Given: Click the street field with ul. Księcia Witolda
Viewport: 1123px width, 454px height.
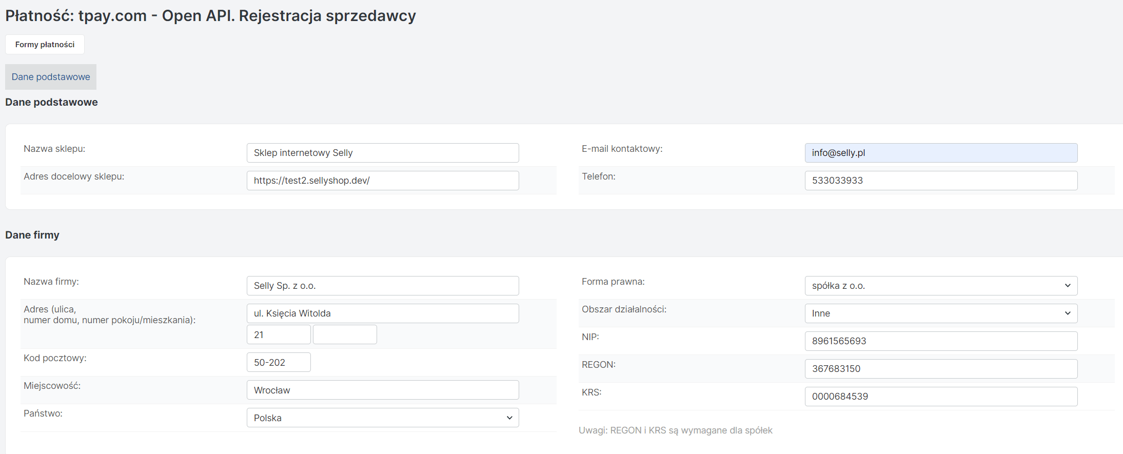Looking at the screenshot, I should pos(382,313).
